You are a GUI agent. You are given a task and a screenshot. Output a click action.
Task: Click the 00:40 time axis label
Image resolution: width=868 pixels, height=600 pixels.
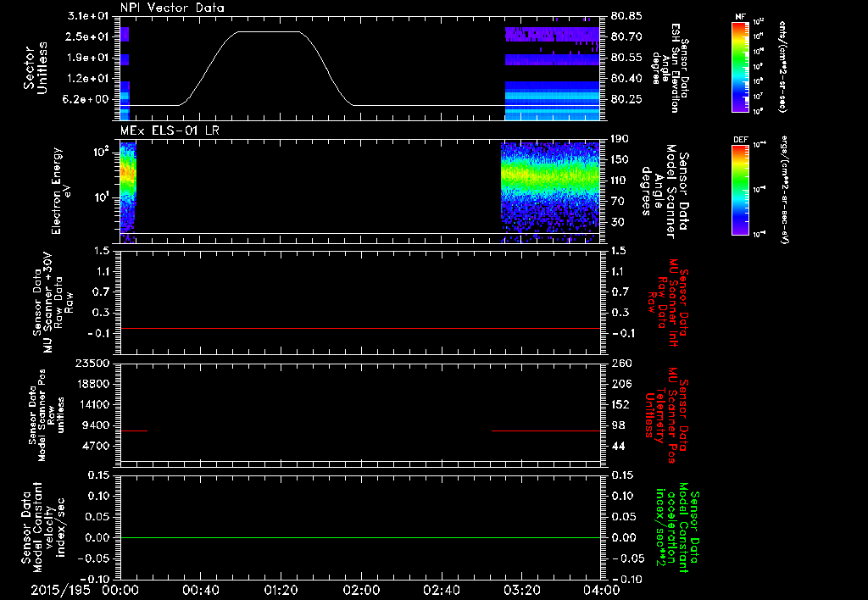[200, 590]
